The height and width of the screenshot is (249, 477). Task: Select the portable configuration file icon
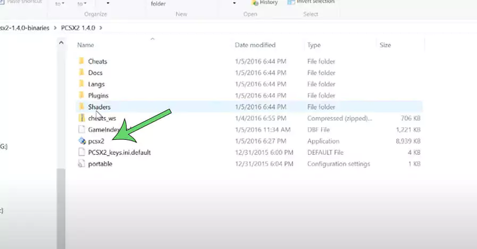(81, 164)
